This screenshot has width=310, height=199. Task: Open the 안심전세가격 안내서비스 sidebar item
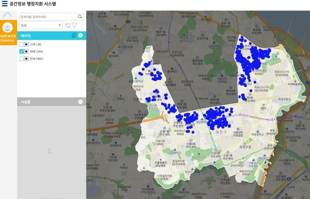[8, 33]
